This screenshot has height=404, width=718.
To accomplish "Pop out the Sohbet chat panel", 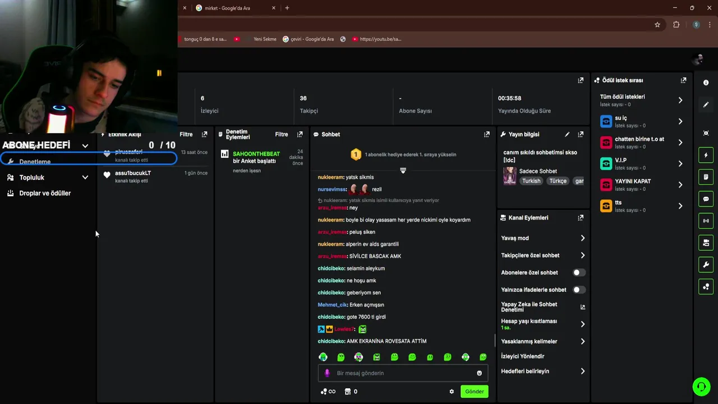I will coord(486,135).
